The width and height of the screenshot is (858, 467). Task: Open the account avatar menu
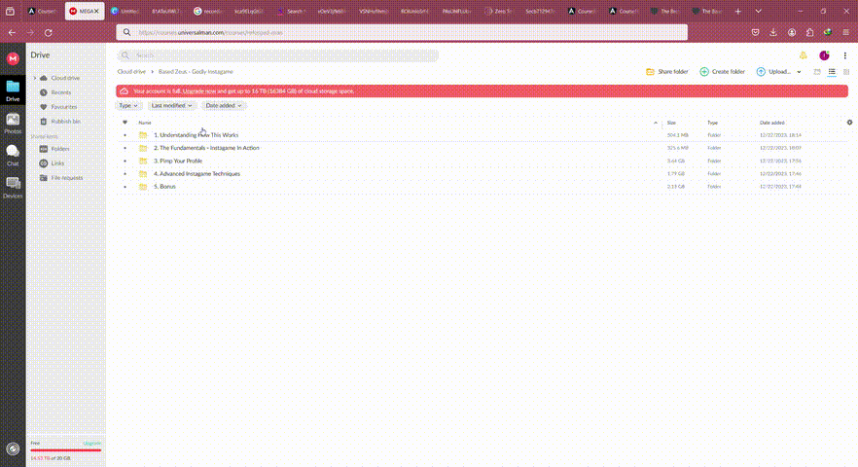(x=824, y=55)
